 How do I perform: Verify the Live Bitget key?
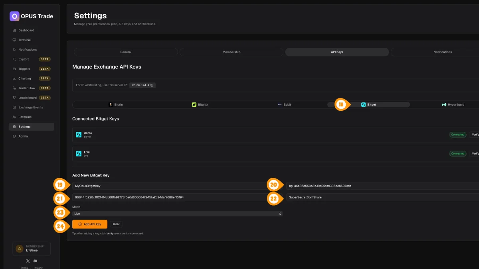pos(474,153)
